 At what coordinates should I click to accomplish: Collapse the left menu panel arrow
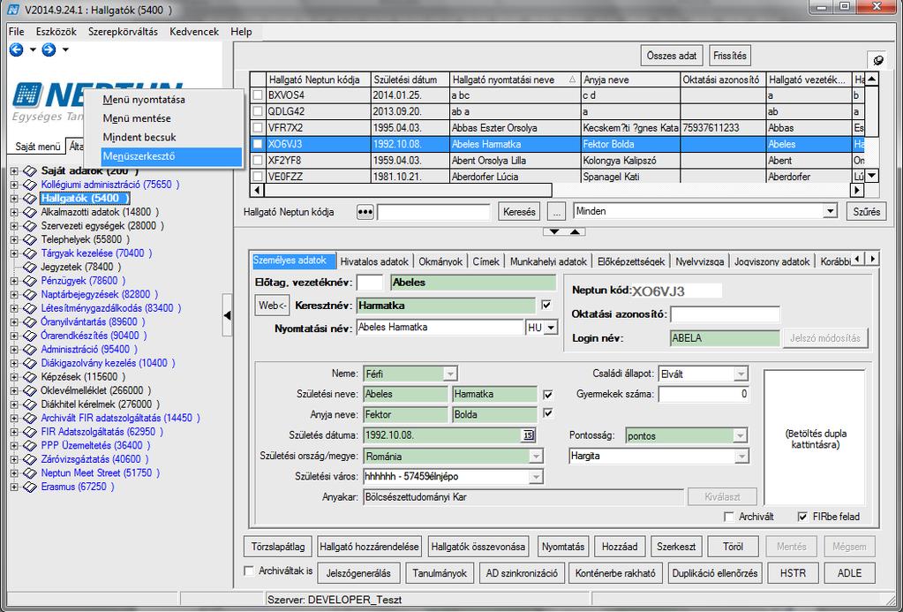227,315
